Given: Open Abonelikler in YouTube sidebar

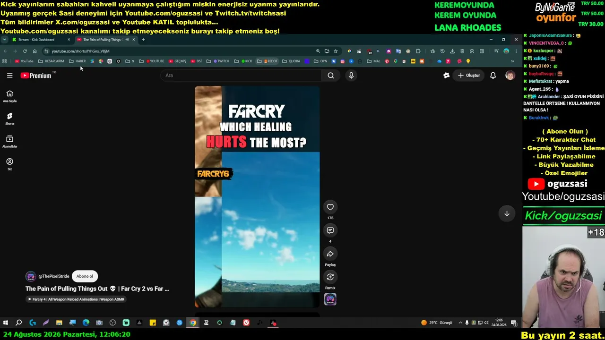Looking at the screenshot, I should (9, 142).
